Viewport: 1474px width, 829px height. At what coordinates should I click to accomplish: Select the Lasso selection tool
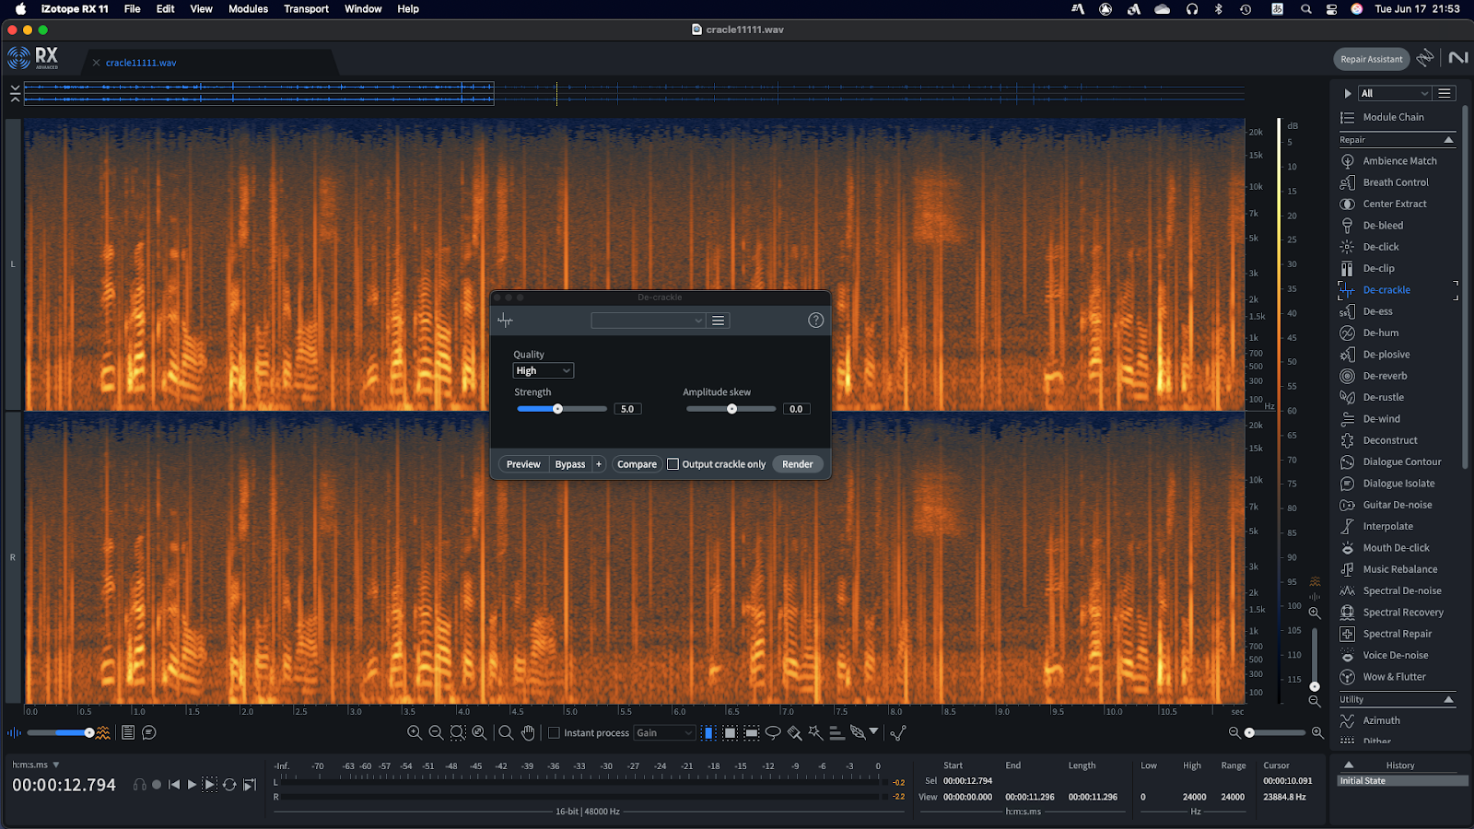tap(773, 733)
